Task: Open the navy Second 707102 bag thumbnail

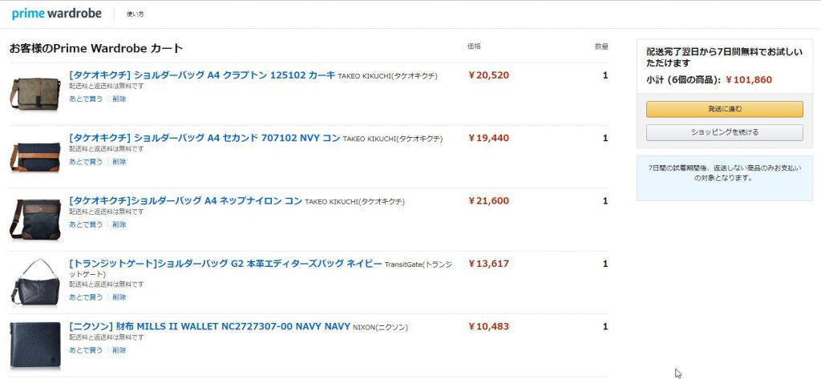Action: coord(35,157)
